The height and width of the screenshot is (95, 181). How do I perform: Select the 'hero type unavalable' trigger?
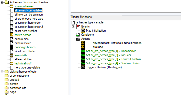[27, 67]
